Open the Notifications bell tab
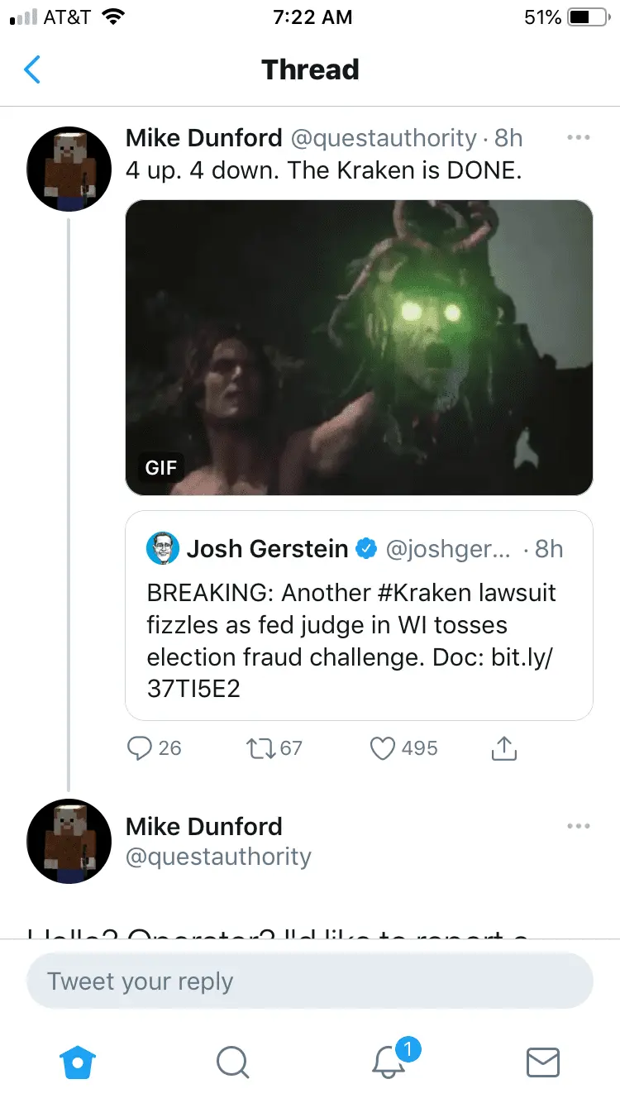The height and width of the screenshot is (1103, 620). (389, 1061)
